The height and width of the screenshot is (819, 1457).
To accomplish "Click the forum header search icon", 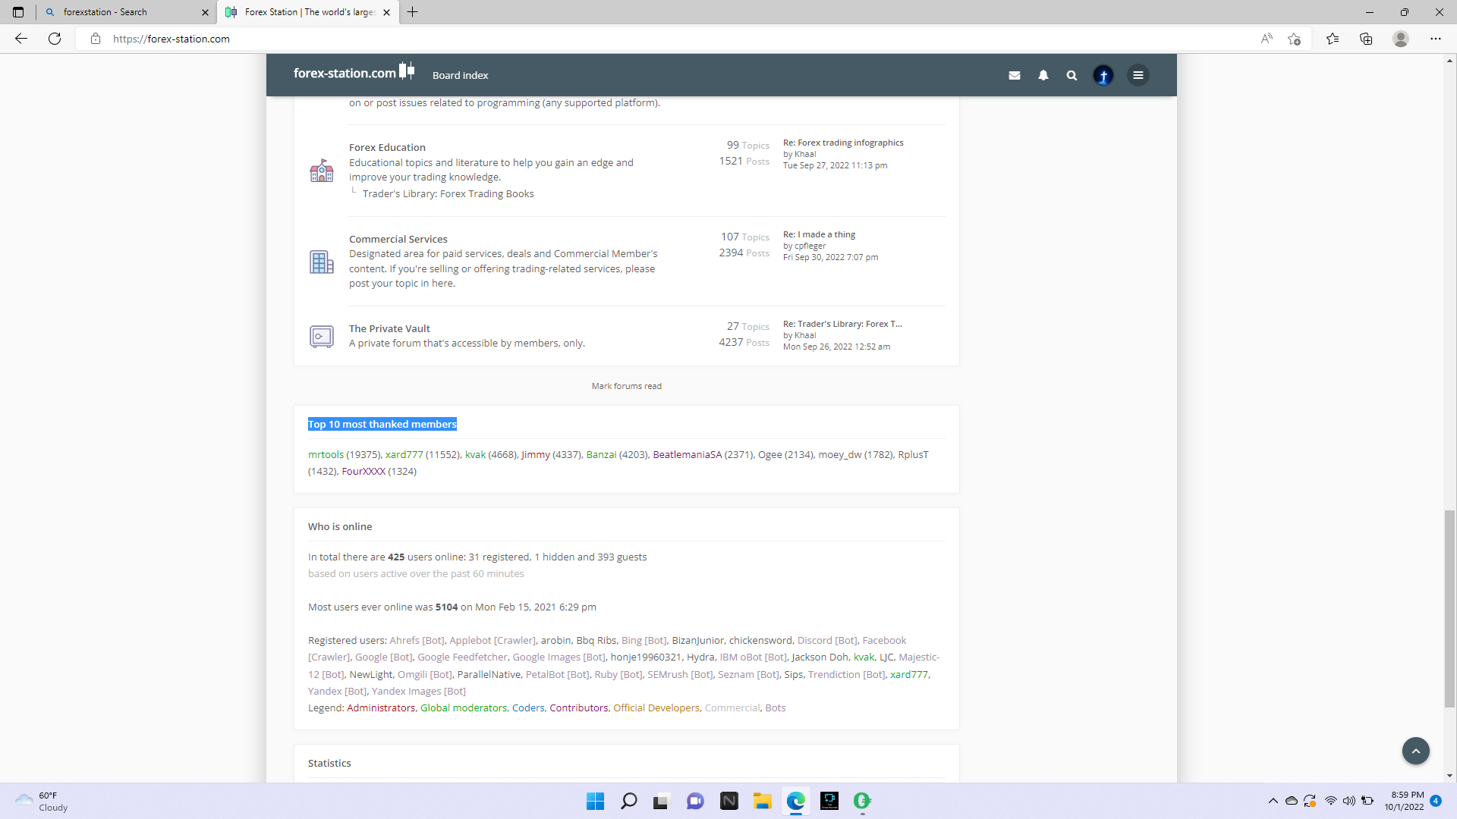I will [1072, 75].
